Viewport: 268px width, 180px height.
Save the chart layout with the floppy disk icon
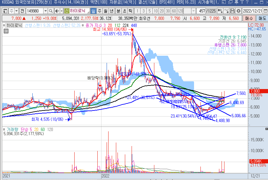[x=232, y=11]
